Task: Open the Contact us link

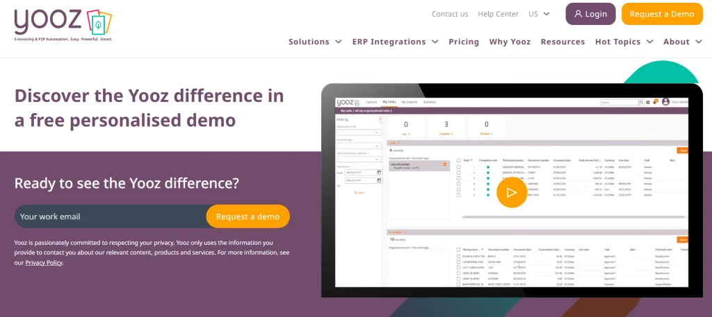Action: 450,14
